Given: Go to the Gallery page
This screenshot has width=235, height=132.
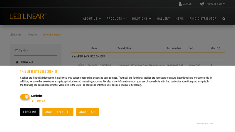Looking at the screenshot, I should pos(163,19).
